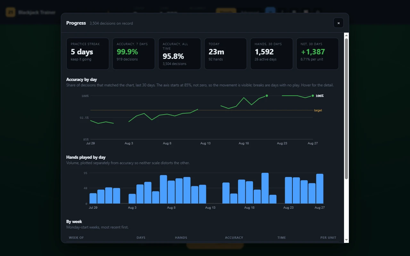Click the vertical scrollbar thumb of the Progress panel
410x256 pixels.
346,108
